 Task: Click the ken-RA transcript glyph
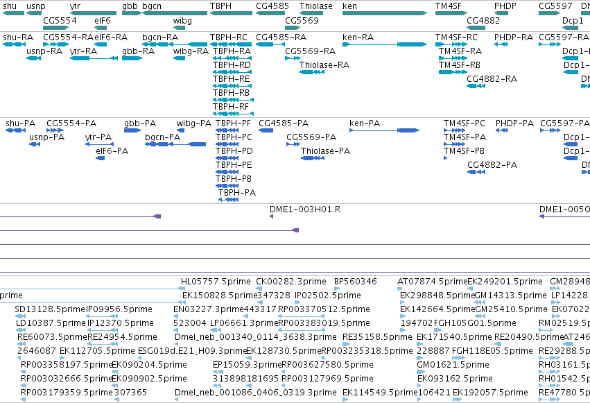point(385,44)
